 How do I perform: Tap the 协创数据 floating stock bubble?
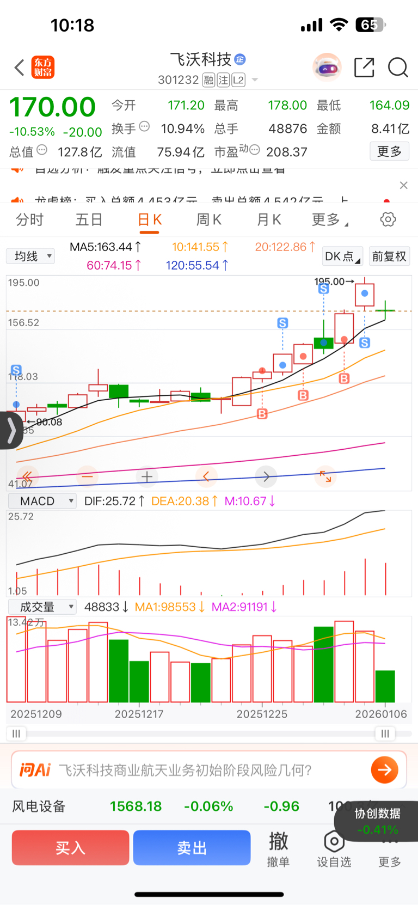coord(377,821)
